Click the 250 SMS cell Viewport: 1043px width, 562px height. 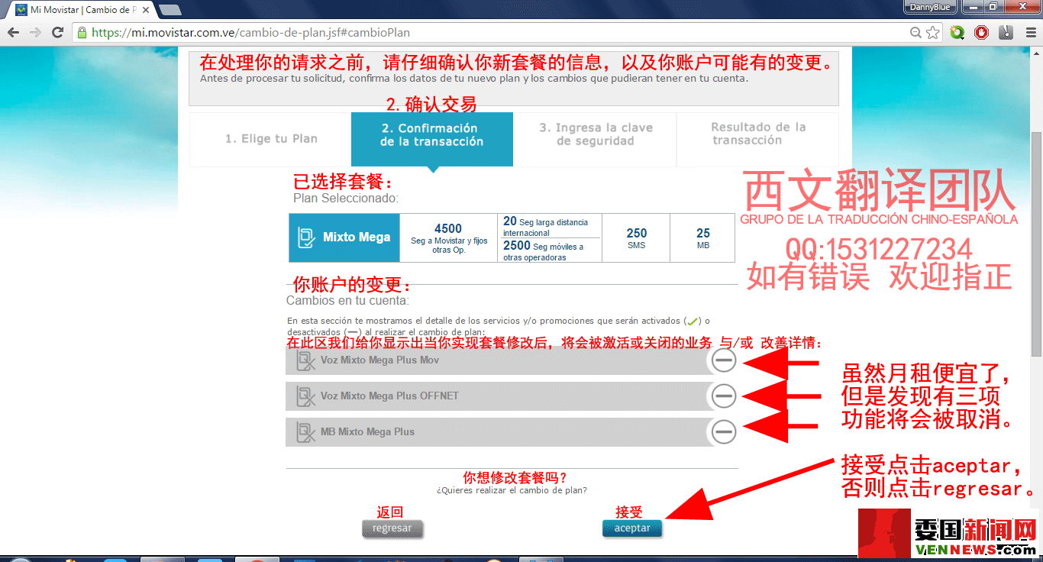[636, 238]
